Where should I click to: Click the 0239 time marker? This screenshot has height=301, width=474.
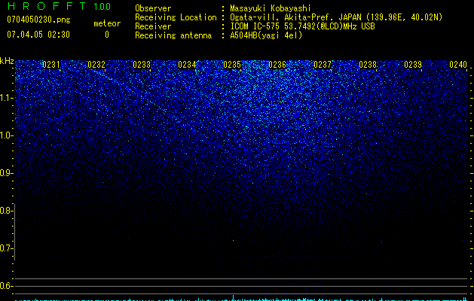[x=413, y=65]
